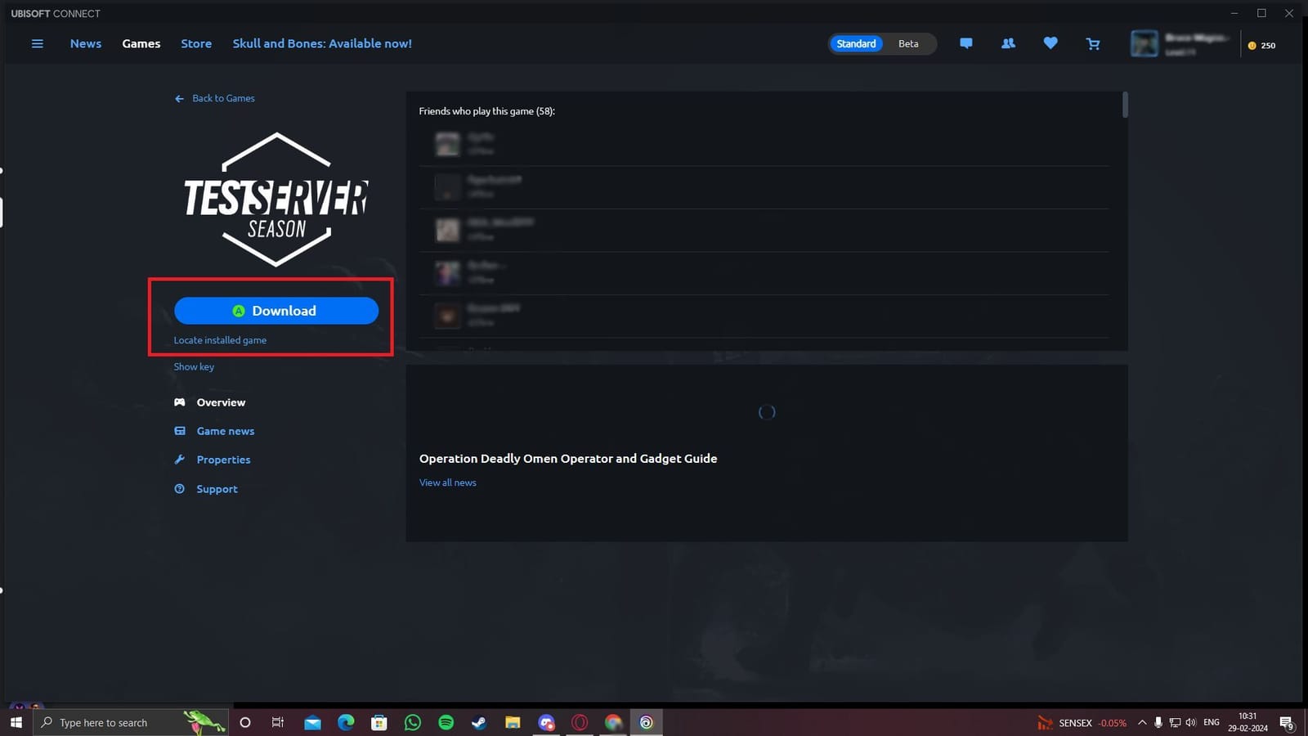Screen dimensions: 1308x736
Task: Click the blue Download button
Action: [x=276, y=311]
